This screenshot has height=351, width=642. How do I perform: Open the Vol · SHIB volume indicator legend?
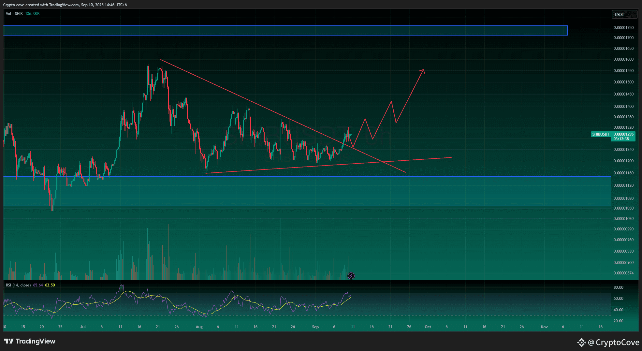click(x=15, y=14)
